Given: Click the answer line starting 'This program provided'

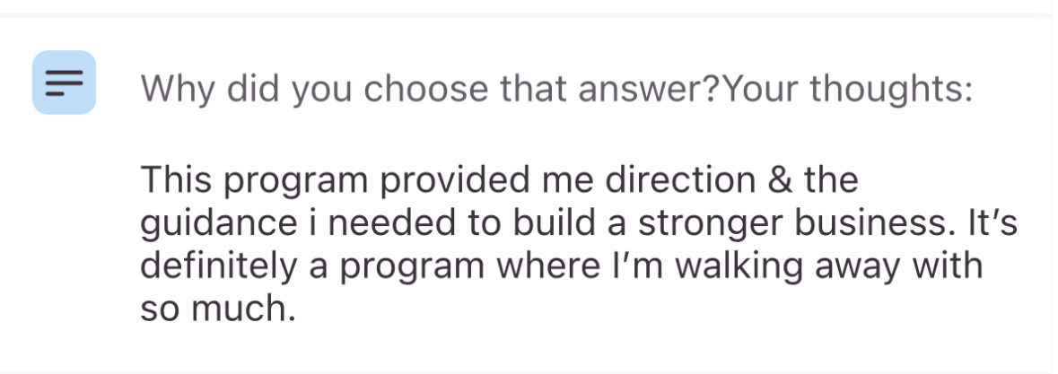Looking at the screenshot, I should click(x=499, y=180).
